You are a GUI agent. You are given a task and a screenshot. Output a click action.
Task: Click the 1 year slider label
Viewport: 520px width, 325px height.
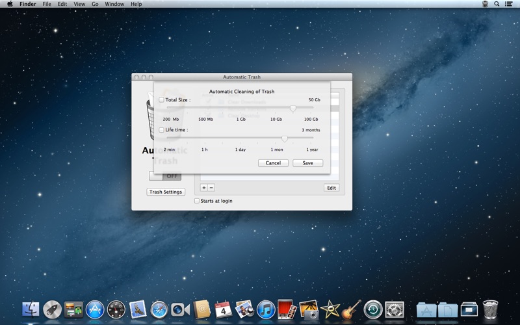[312, 149]
